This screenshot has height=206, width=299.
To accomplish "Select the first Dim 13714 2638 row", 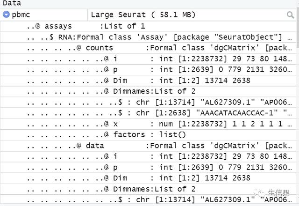I will pyautogui.click(x=149, y=81).
